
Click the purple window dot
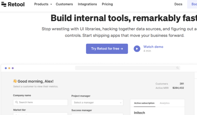13,68
